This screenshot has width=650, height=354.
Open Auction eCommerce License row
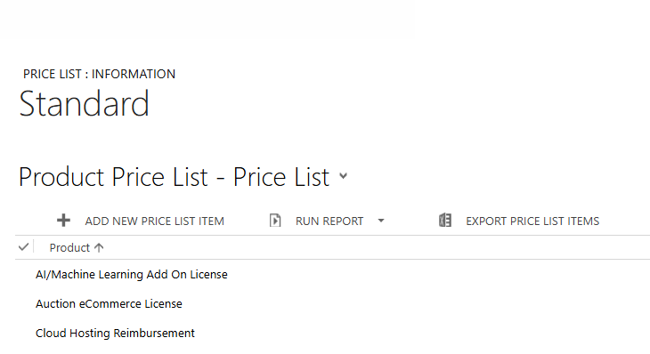coord(109,304)
